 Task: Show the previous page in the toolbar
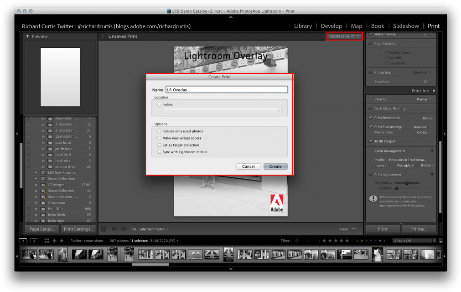[x=114, y=229]
